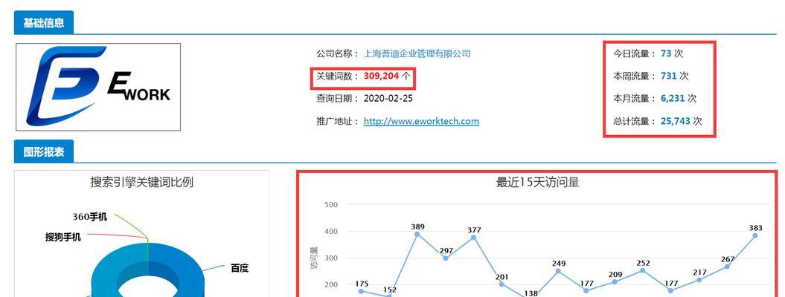Open the 上海善迪企业管理有限公司 company link
The height and width of the screenshot is (297, 785).
tap(417, 53)
